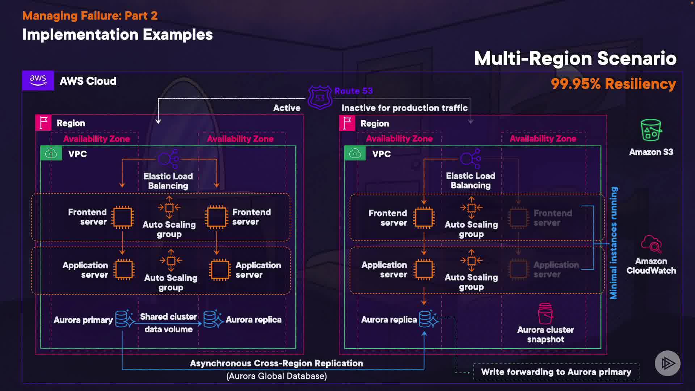Click the right region flag icon
Image resolution: width=695 pixels, height=391 pixels.
(x=347, y=123)
